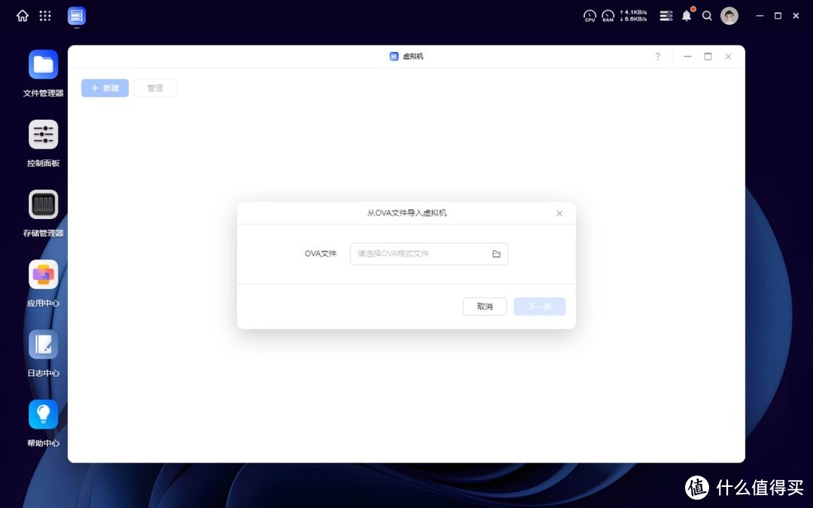Click the CPU usage gauge
Screen dimensions: 813x508
pos(589,15)
